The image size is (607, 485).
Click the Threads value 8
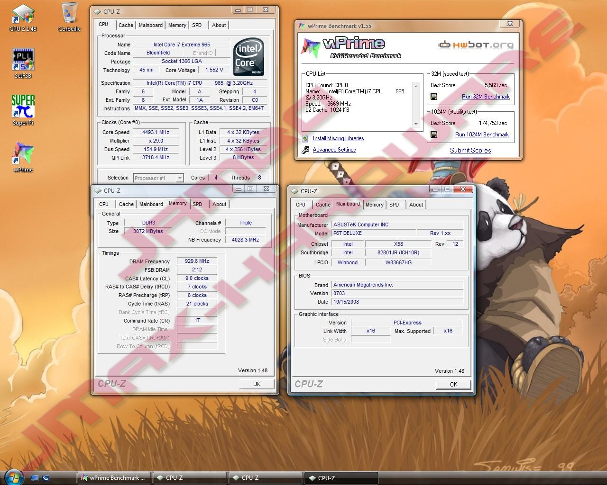click(x=259, y=178)
